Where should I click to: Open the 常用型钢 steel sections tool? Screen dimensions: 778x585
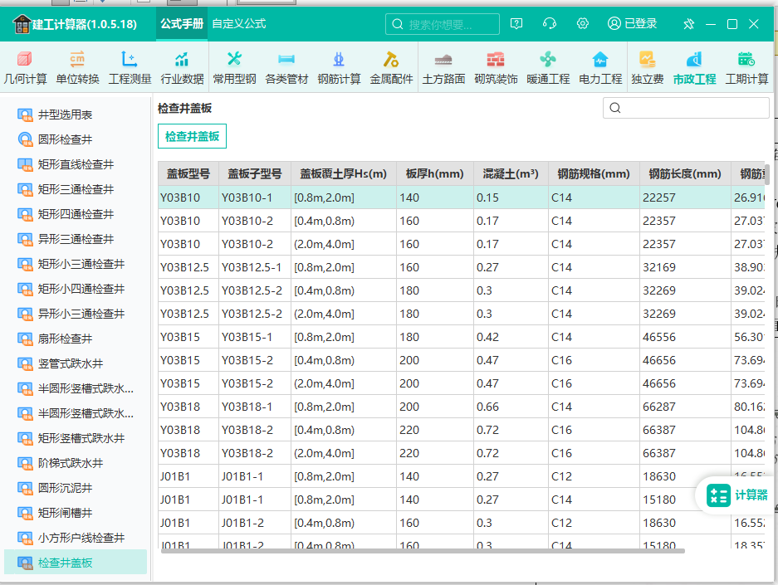[x=235, y=68]
